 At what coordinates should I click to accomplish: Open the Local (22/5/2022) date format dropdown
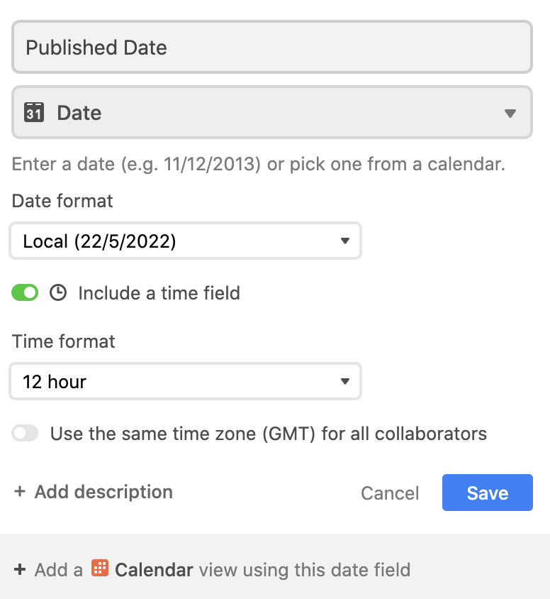pyautogui.click(x=185, y=241)
